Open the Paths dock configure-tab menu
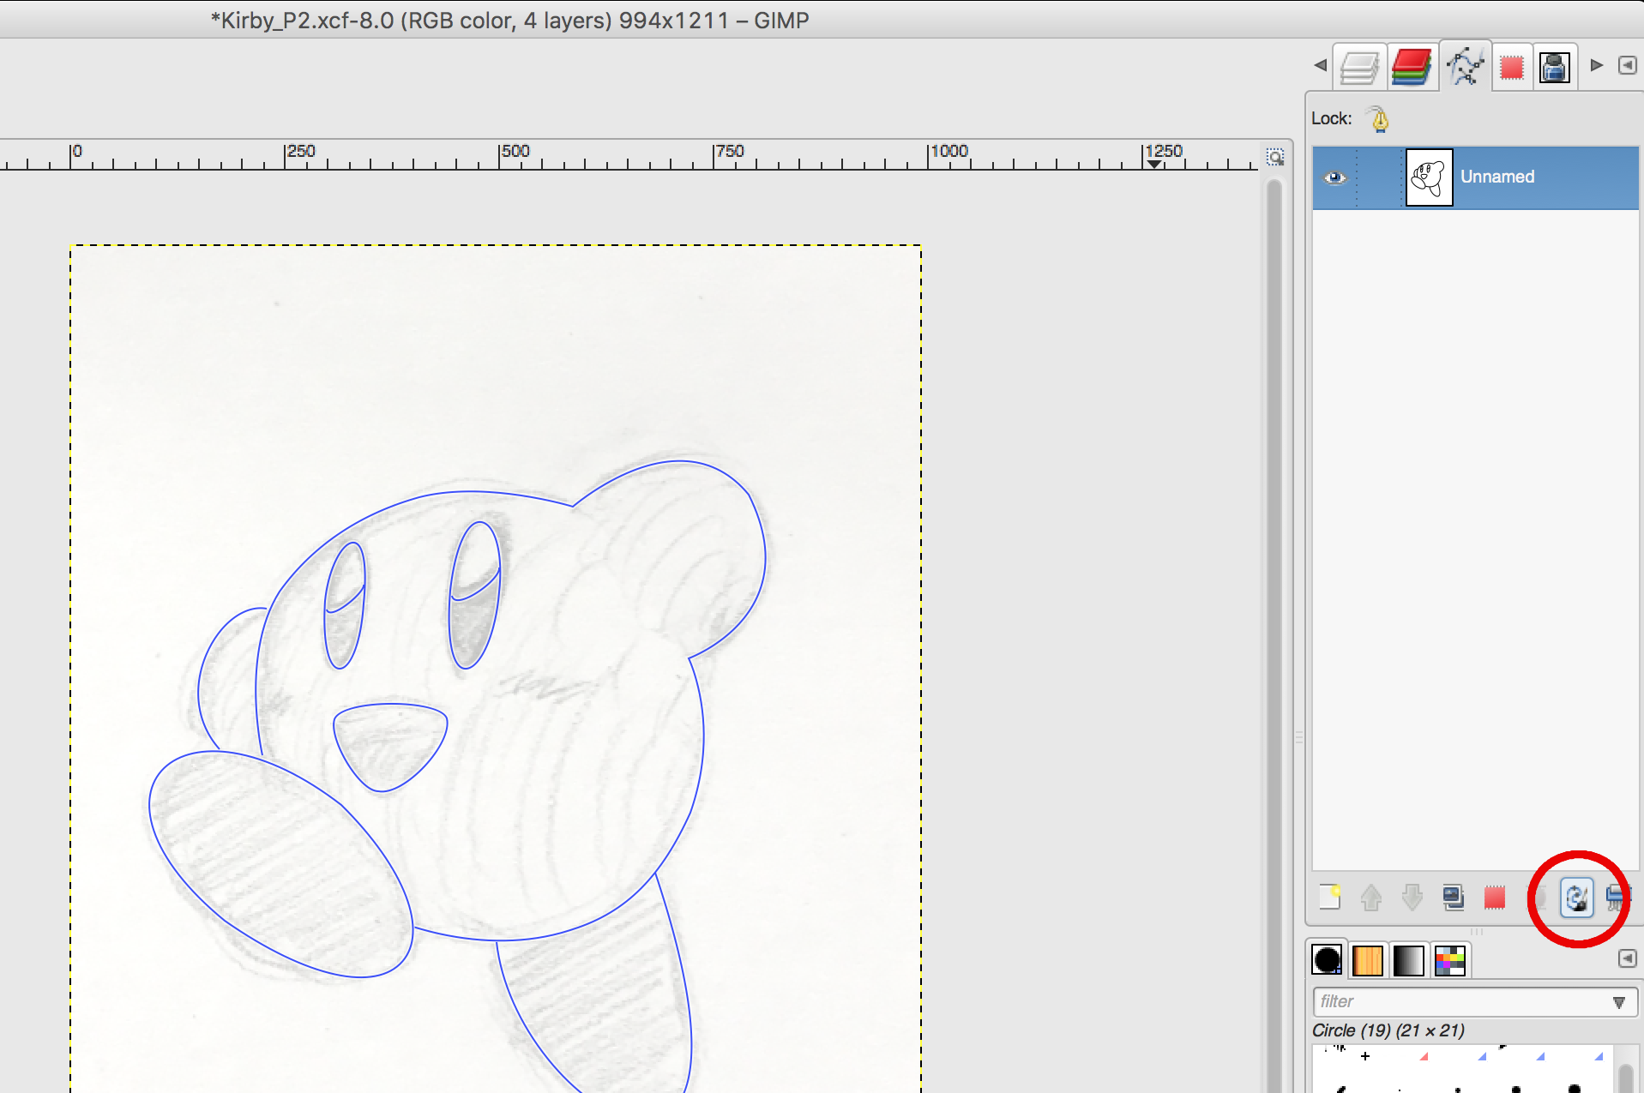 point(1627,65)
